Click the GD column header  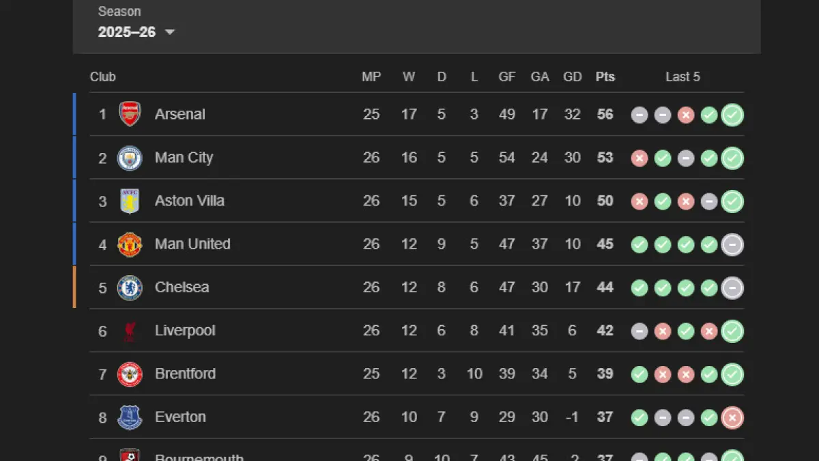[572, 77]
